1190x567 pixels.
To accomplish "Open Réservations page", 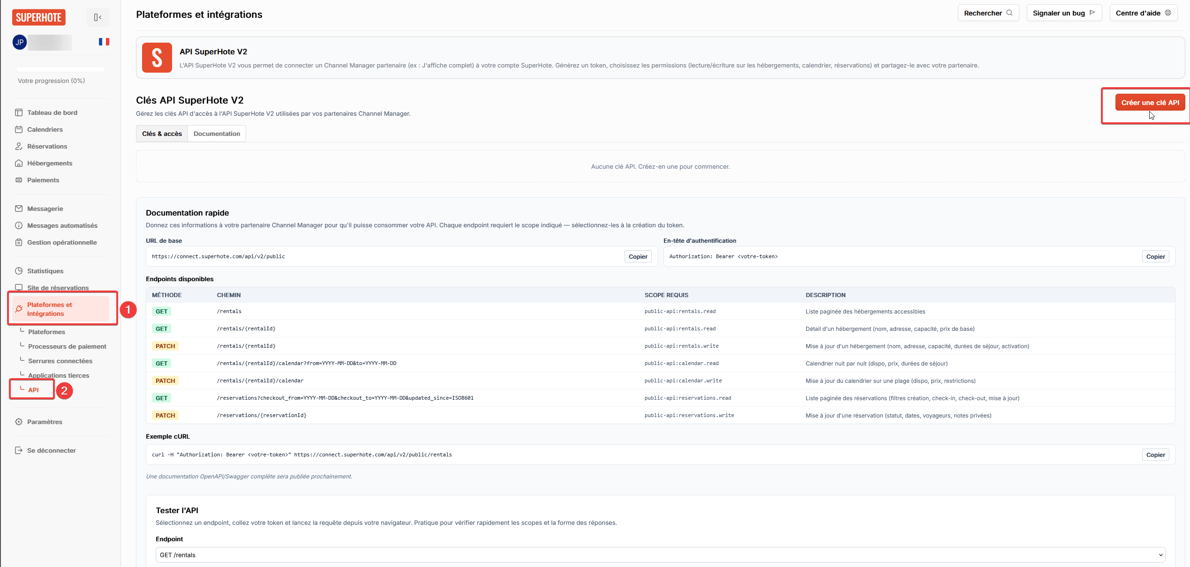I will pos(47,146).
